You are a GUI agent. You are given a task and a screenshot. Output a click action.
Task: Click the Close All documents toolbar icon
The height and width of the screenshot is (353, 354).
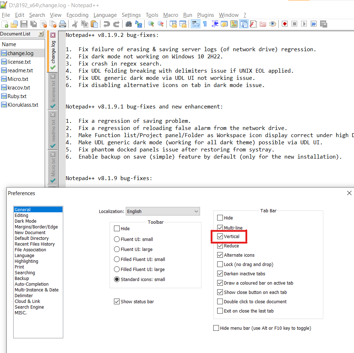point(53,24)
